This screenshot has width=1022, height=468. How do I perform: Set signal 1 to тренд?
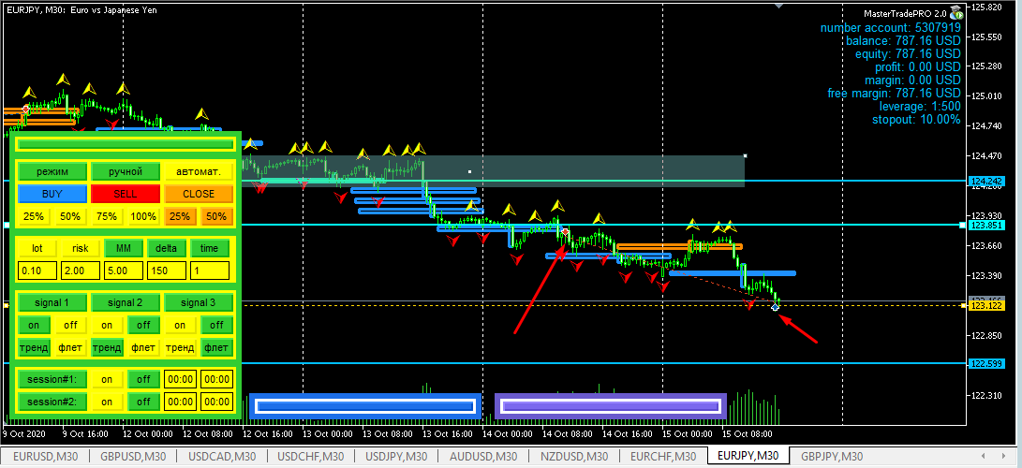34,347
